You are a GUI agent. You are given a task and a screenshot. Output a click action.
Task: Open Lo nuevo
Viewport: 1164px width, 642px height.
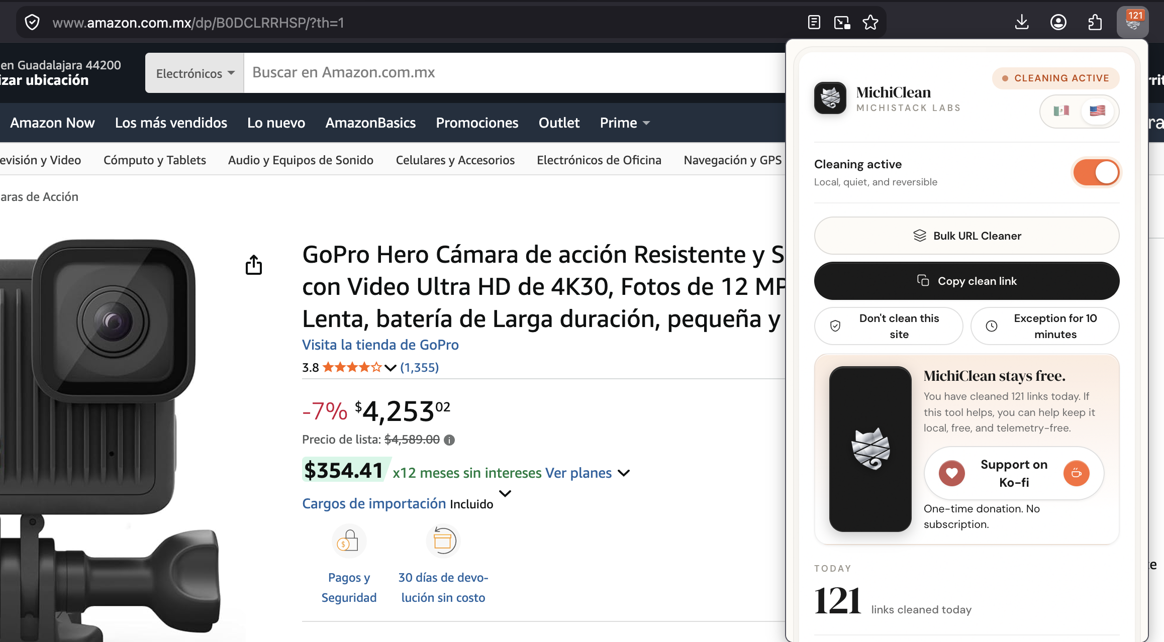click(x=276, y=123)
